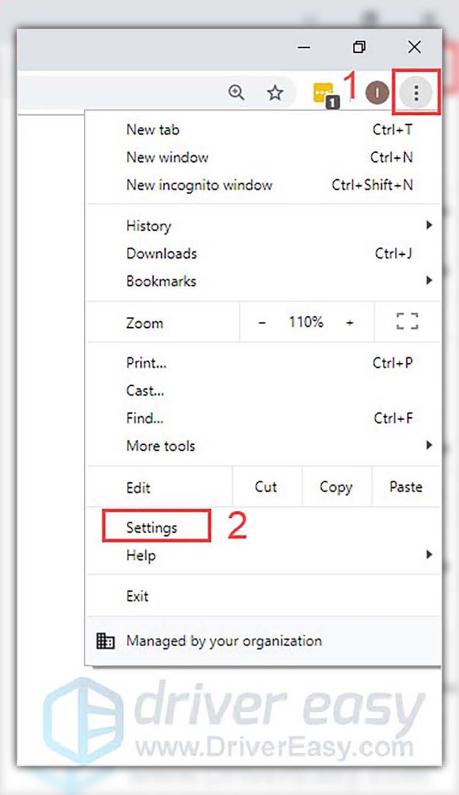Click the Copy button in Edit row
The height and width of the screenshot is (795, 459).
pyautogui.click(x=336, y=487)
